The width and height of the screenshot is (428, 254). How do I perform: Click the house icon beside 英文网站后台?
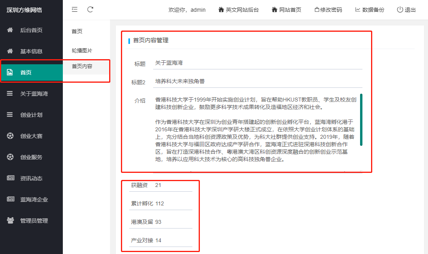pyautogui.click(x=221, y=9)
